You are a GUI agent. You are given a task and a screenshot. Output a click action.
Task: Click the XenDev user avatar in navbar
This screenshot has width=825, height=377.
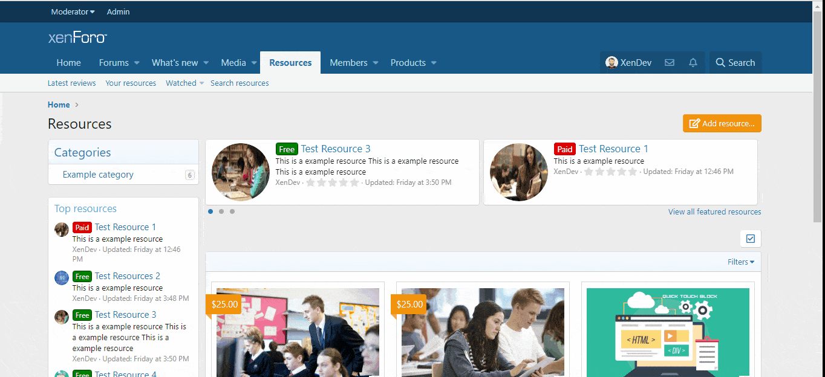tap(611, 63)
